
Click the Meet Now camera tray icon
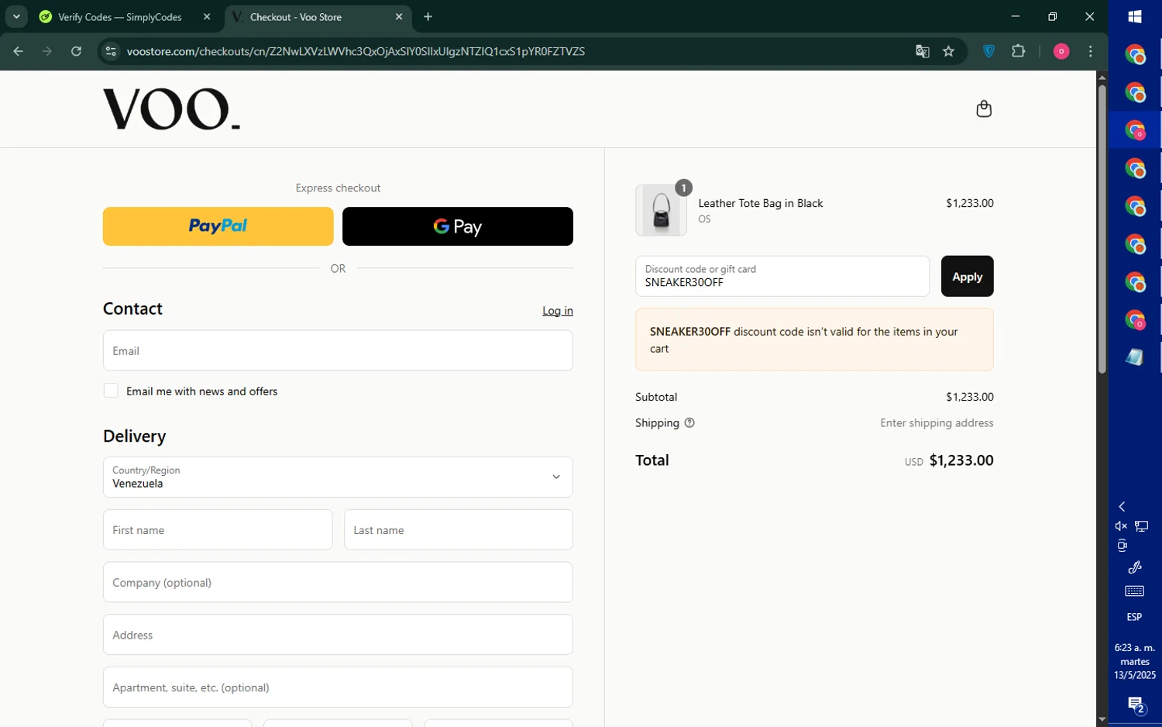(x=1122, y=546)
